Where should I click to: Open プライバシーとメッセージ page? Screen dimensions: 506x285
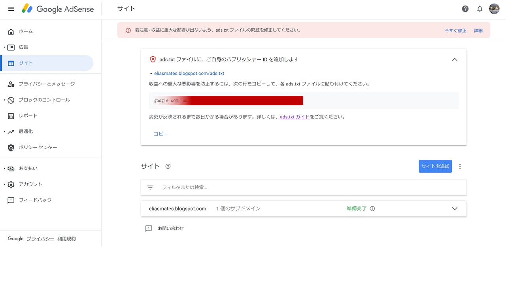[47, 84]
